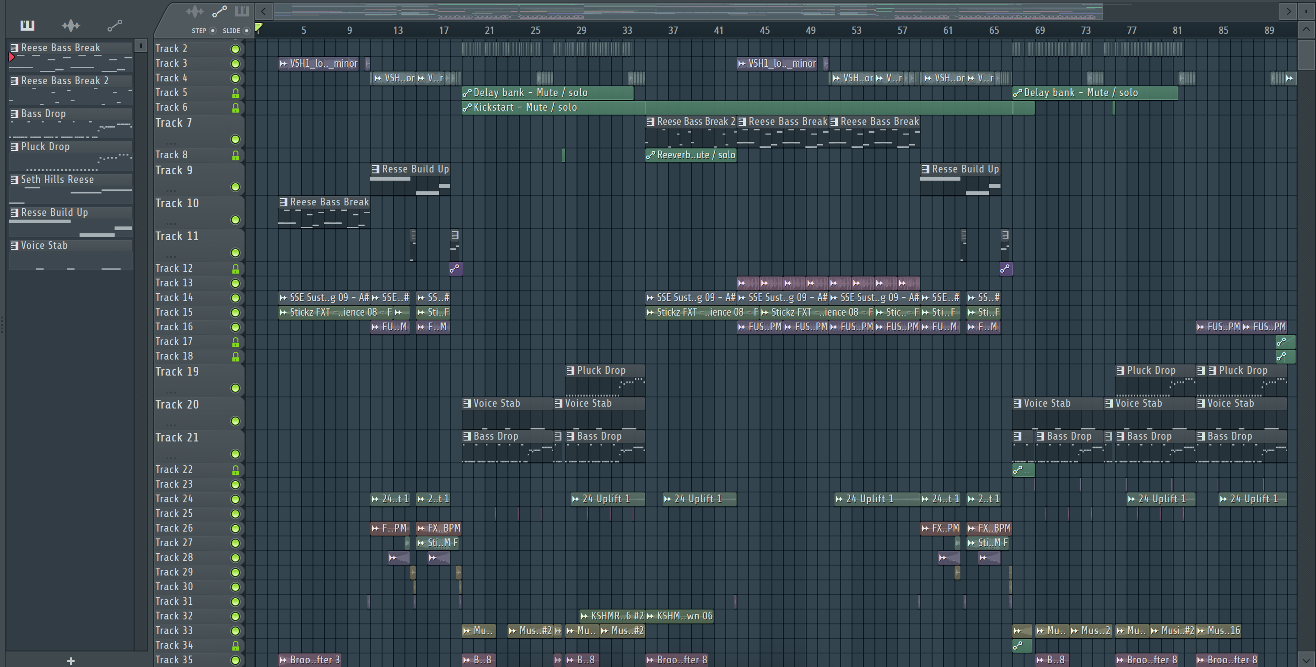Open the Track 21 options dots
Screen dimensions: 1316x667
point(171,458)
